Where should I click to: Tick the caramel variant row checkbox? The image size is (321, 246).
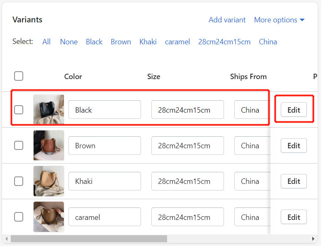pyautogui.click(x=19, y=217)
